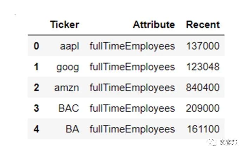Select the goog ticker cell
This screenshot has width=245, height=153.
pyautogui.click(x=68, y=67)
